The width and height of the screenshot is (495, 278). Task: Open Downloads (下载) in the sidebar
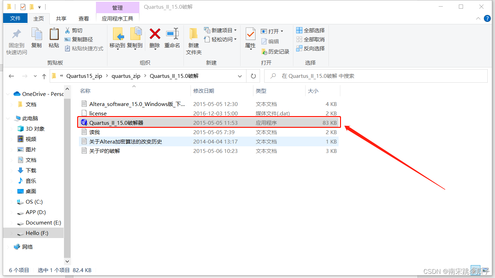27,170
